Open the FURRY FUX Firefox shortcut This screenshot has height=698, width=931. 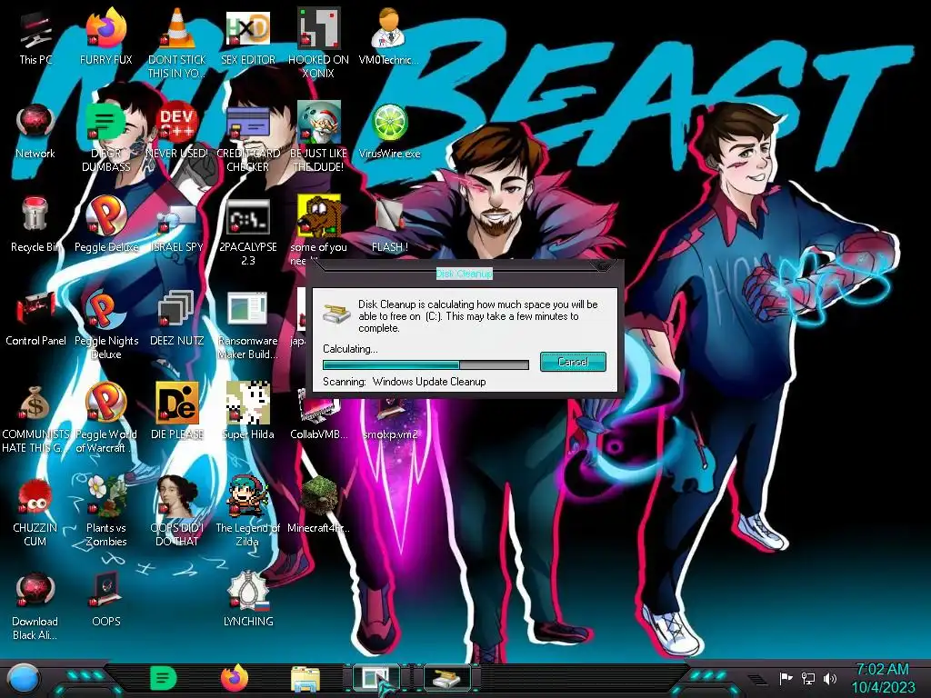pyautogui.click(x=106, y=30)
